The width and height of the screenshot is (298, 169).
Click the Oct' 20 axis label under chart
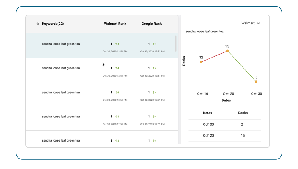(229, 94)
